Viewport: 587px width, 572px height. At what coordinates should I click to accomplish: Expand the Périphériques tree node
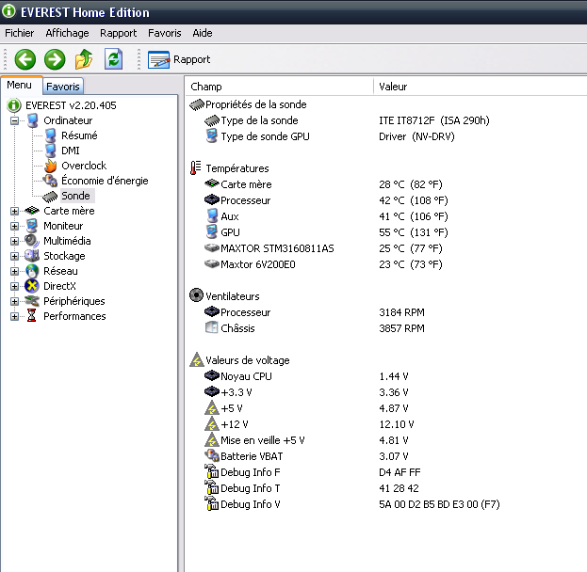click(x=14, y=301)
